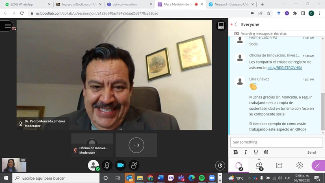Expand the tab search chevron

click(284, 4)
